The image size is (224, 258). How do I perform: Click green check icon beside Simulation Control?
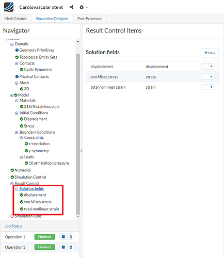point(12,177)
